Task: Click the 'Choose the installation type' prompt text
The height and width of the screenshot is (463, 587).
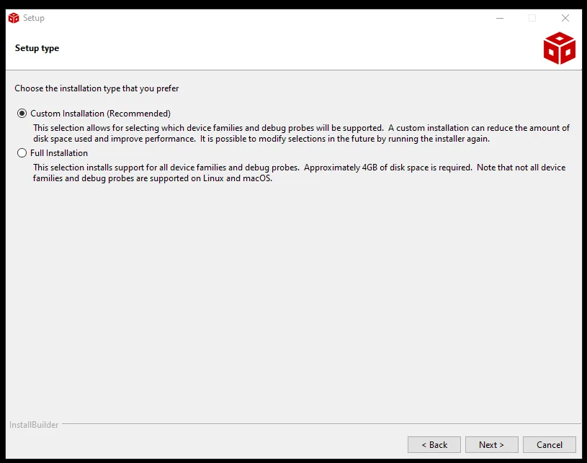Action: point(97,88)
